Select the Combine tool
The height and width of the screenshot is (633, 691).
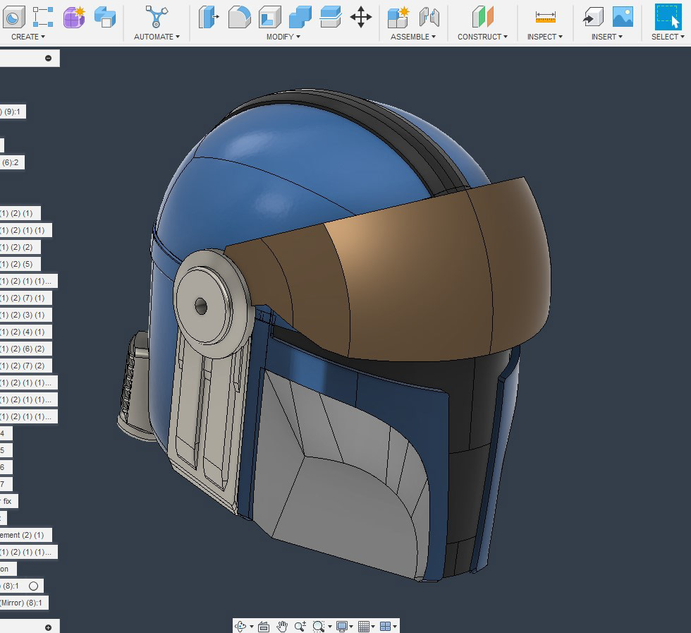pyautogui.click(x=300, y=17)
